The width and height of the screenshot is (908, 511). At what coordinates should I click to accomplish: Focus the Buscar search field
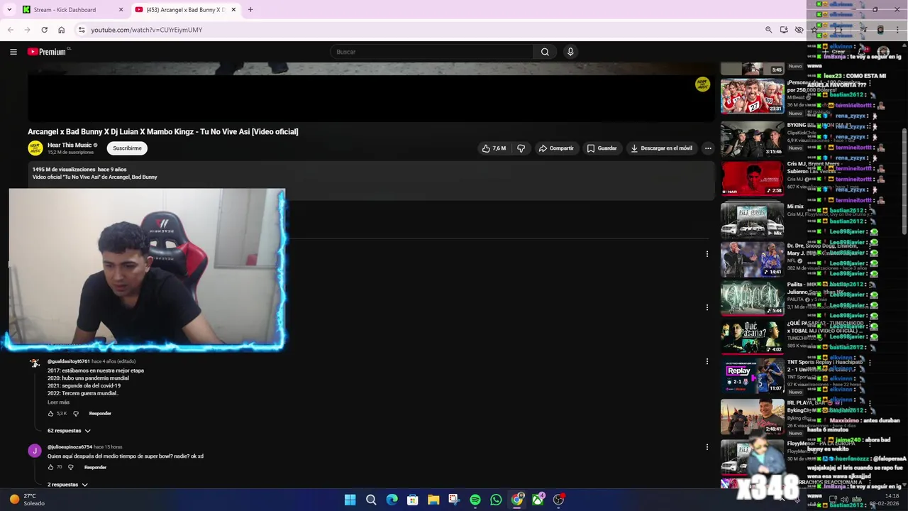pyautogui.click(x=431, y=52)
